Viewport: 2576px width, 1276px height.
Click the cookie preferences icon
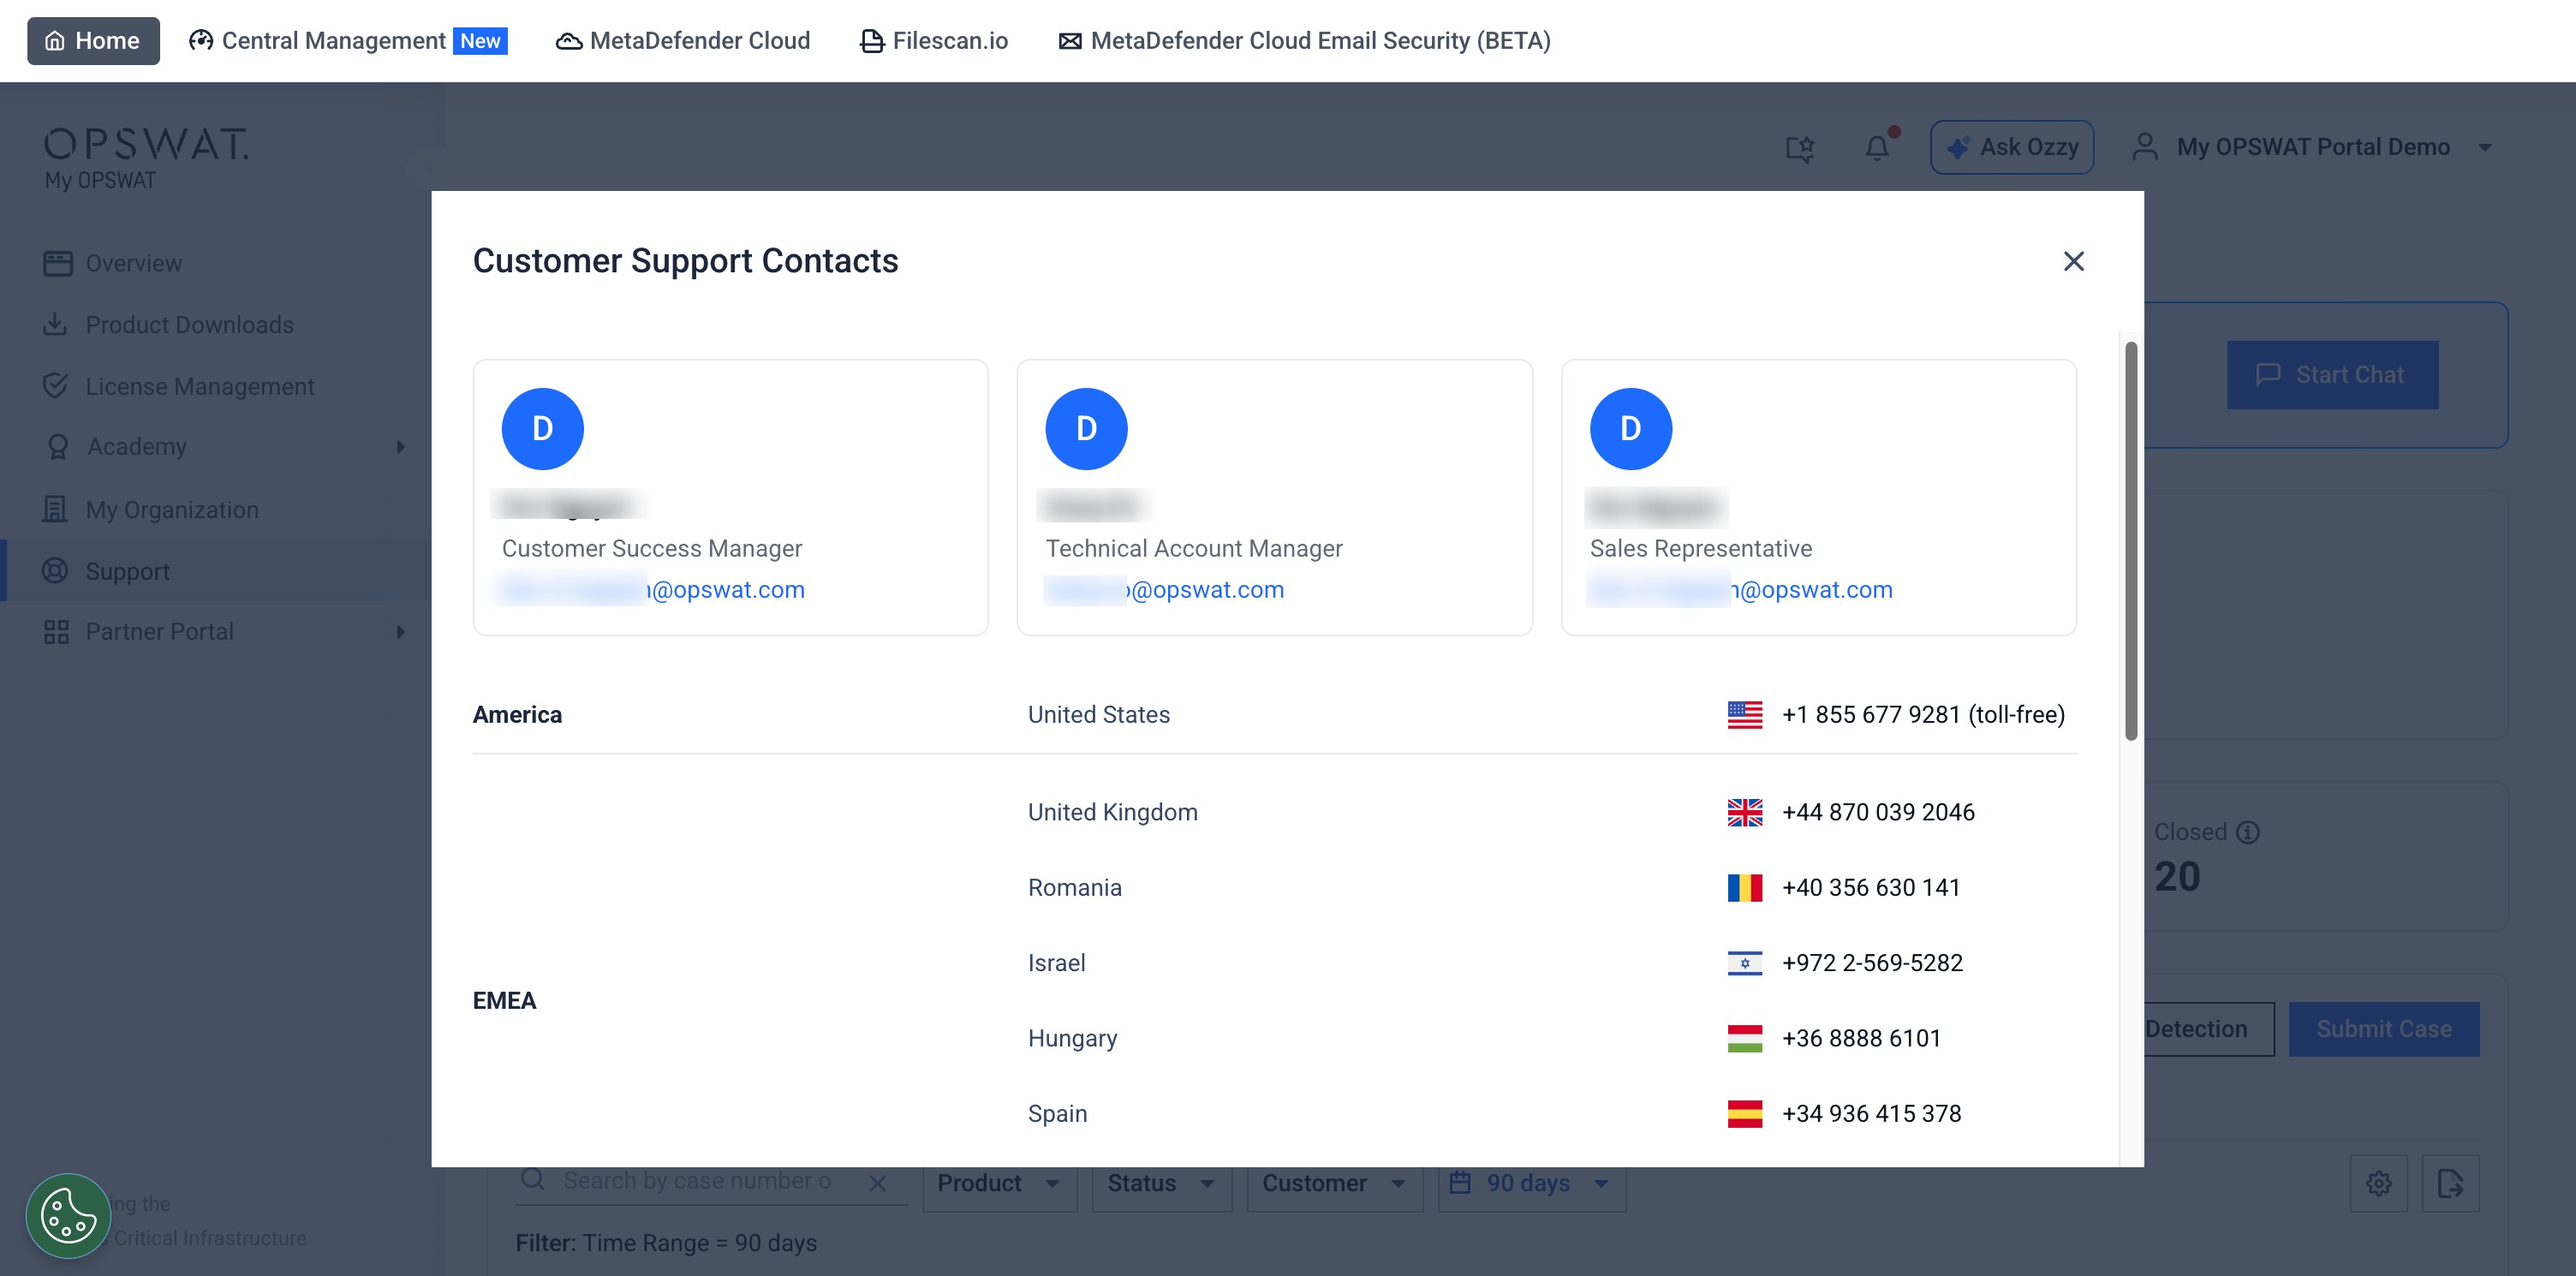click(68, 1215)
